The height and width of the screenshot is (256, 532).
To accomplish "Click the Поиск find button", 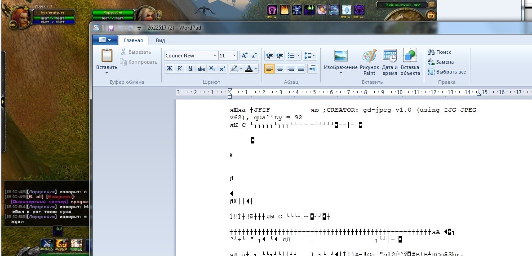I will (440, 52).
